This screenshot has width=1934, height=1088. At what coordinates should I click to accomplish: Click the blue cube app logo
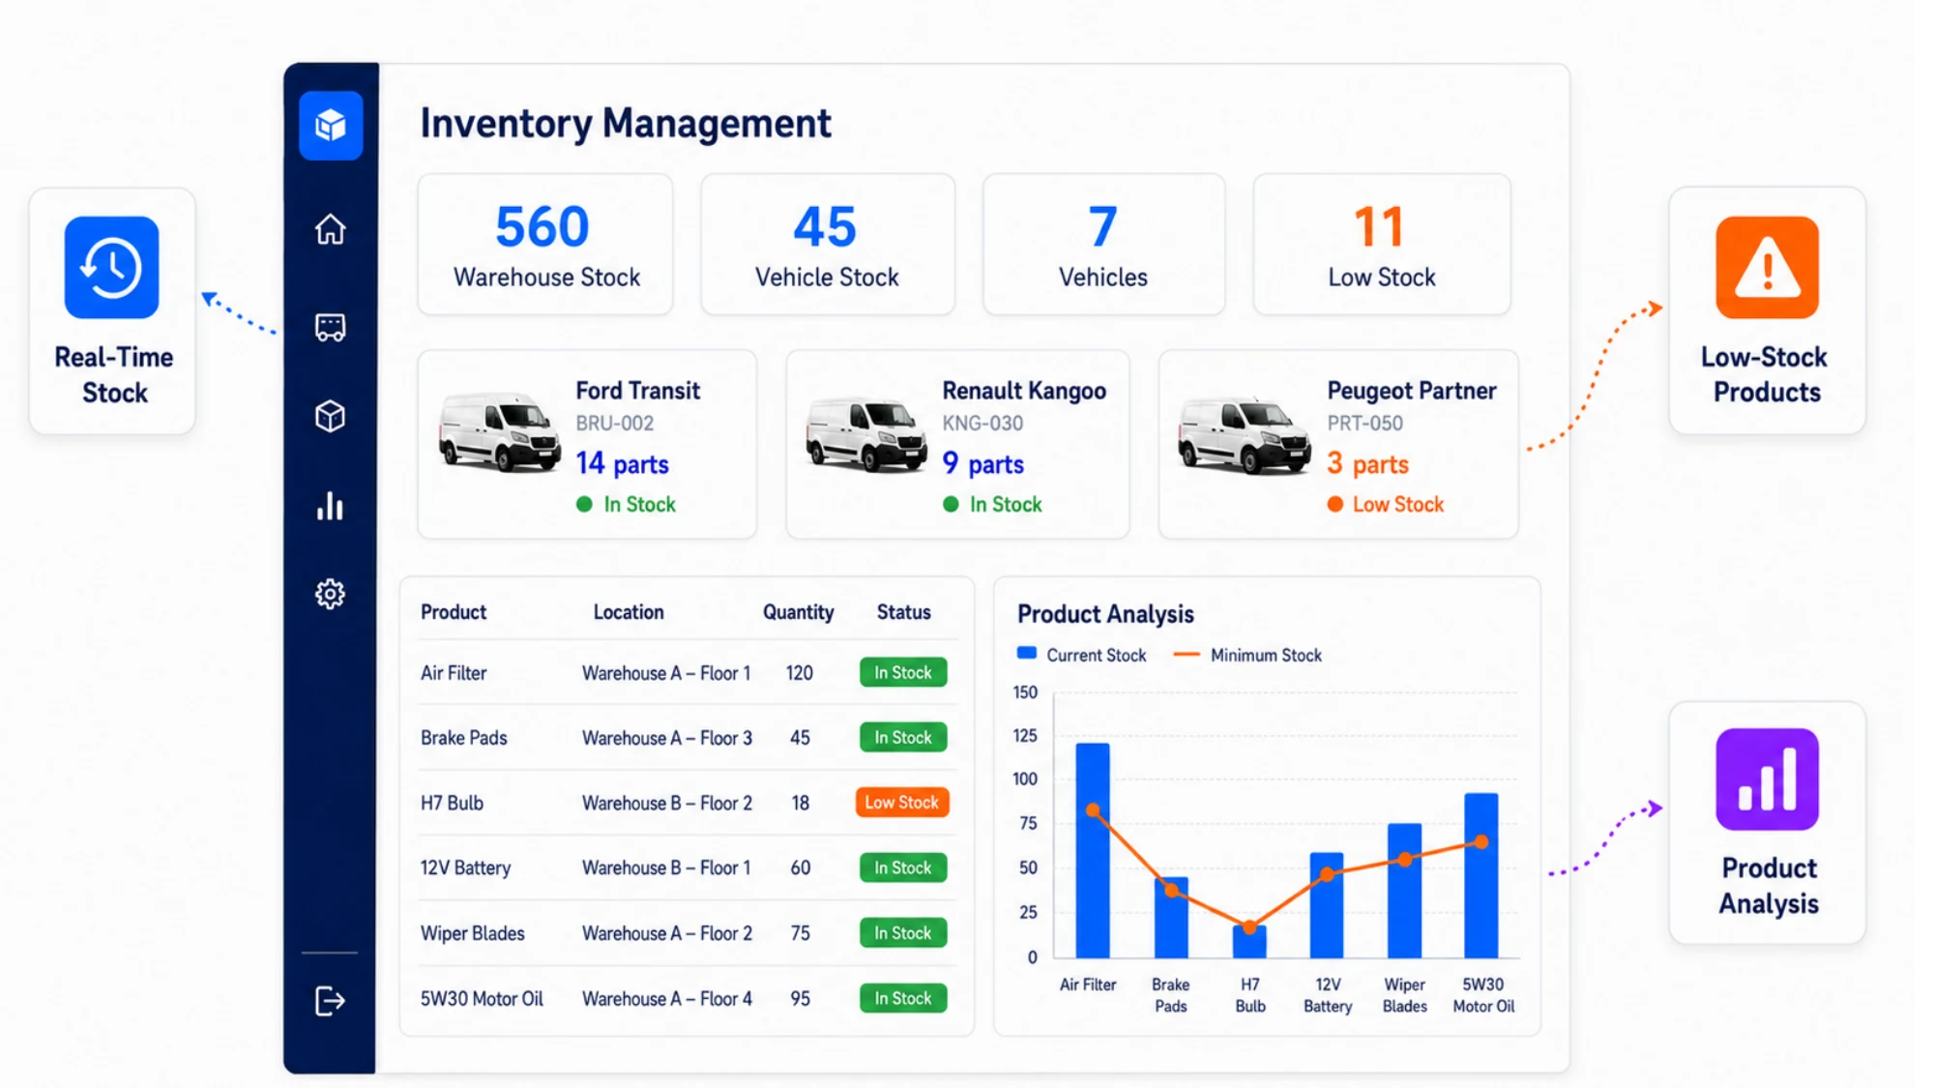[331, 126]
